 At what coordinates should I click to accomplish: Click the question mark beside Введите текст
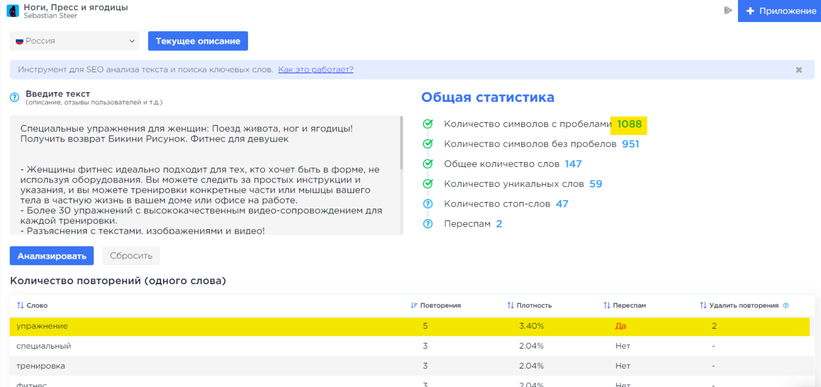pos(13,97)
